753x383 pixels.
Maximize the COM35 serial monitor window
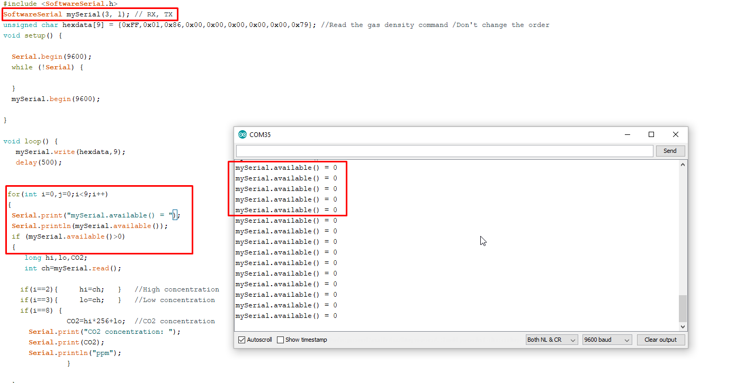click(651, 134)
